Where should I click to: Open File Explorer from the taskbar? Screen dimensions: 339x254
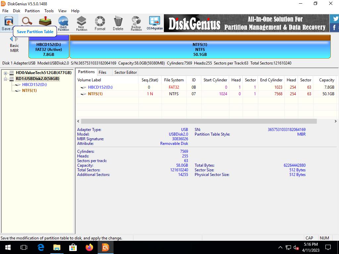[x=57, y=247]
